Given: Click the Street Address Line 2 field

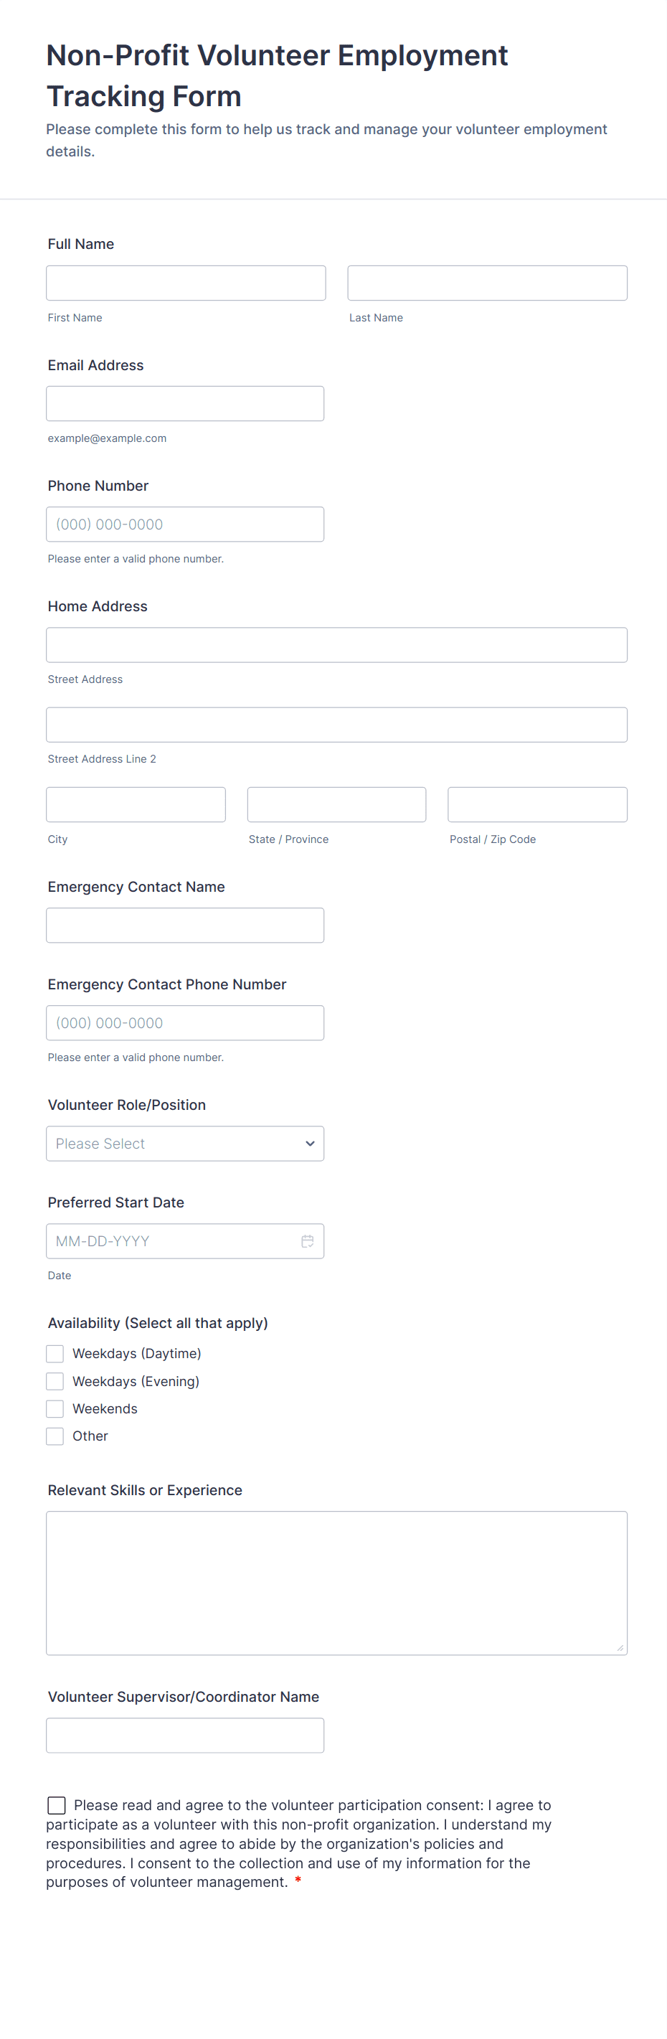Looking at the screenshot, I should click(336, 724).
